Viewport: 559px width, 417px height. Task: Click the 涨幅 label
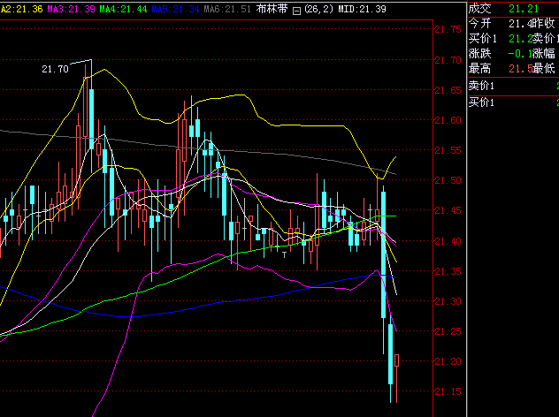(x=544, y=54)
